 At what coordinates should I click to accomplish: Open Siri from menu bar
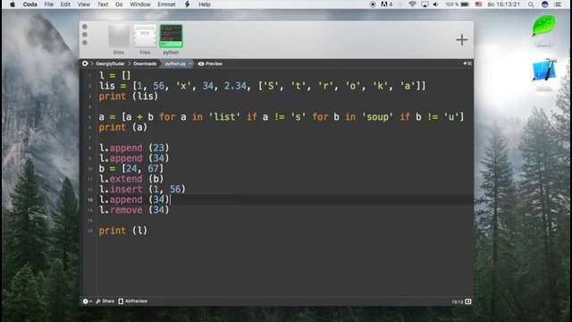pos(544,4)
